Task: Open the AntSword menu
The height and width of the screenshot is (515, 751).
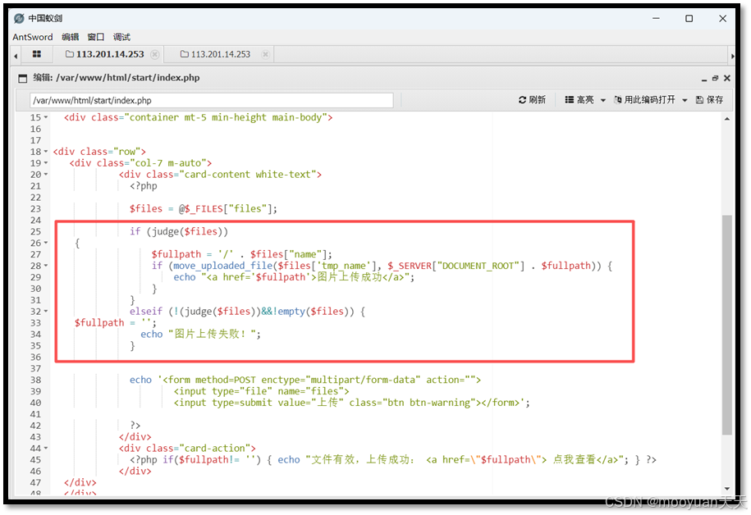Action: pyautogui.click(x=33, y=37)
